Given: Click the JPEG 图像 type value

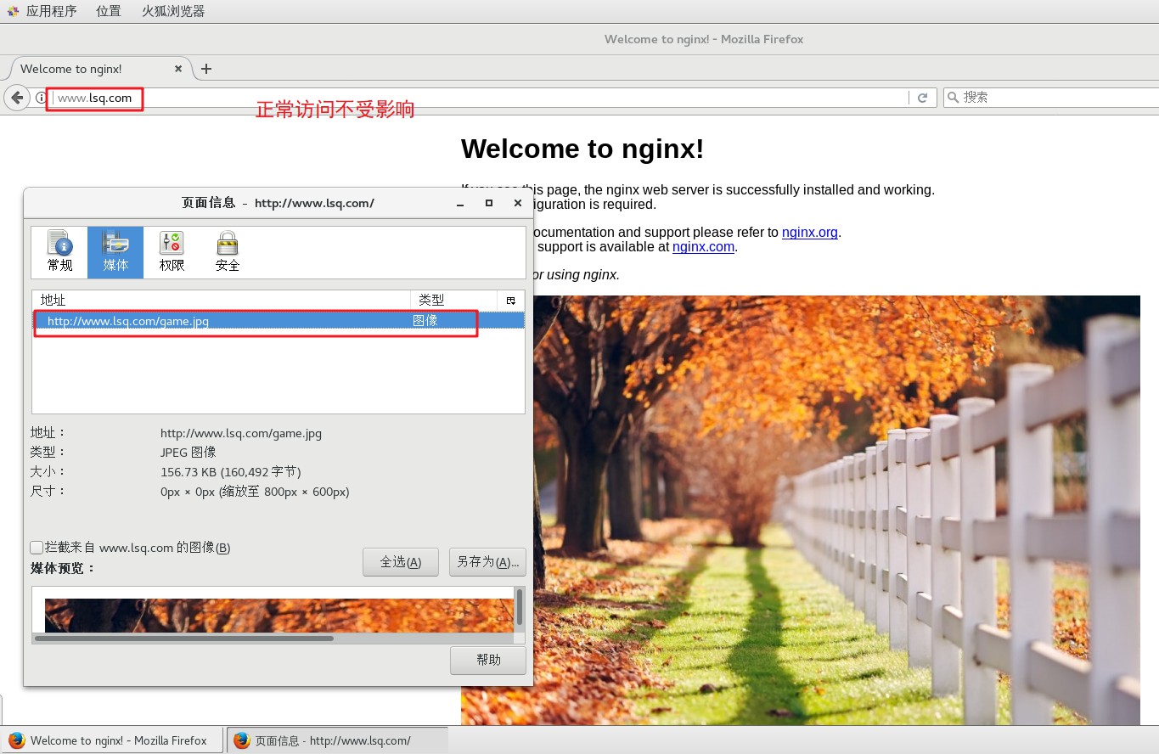Looking at the screenshot, I should coord(188,453).
